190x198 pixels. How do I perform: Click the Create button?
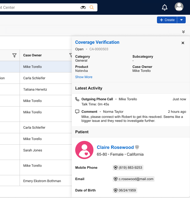167,20
